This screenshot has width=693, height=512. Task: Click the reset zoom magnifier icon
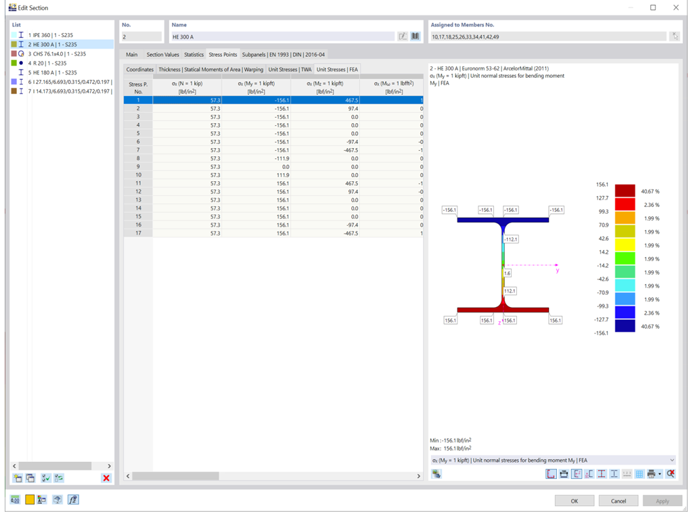[x=671, y=474]
